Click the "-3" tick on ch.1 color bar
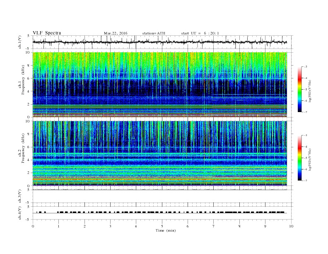The image size is (328, 254). point(305,67)
